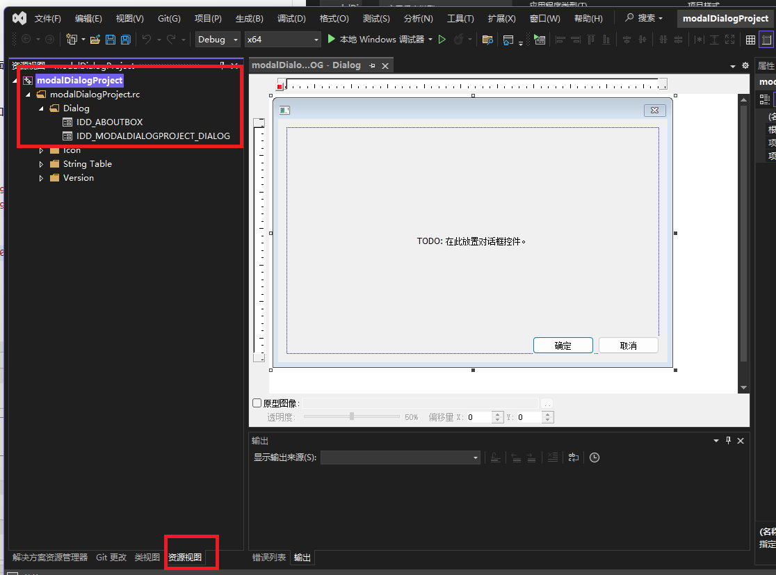
Task: Click the Open File folder icon
Action: [95, 40]
